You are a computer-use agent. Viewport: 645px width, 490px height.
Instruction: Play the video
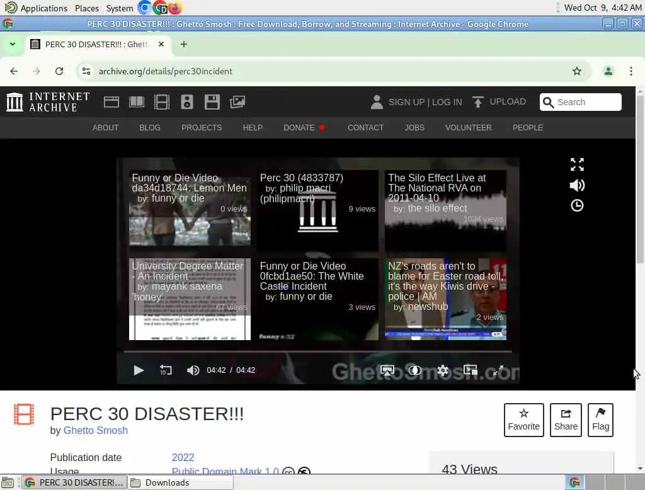139,370
